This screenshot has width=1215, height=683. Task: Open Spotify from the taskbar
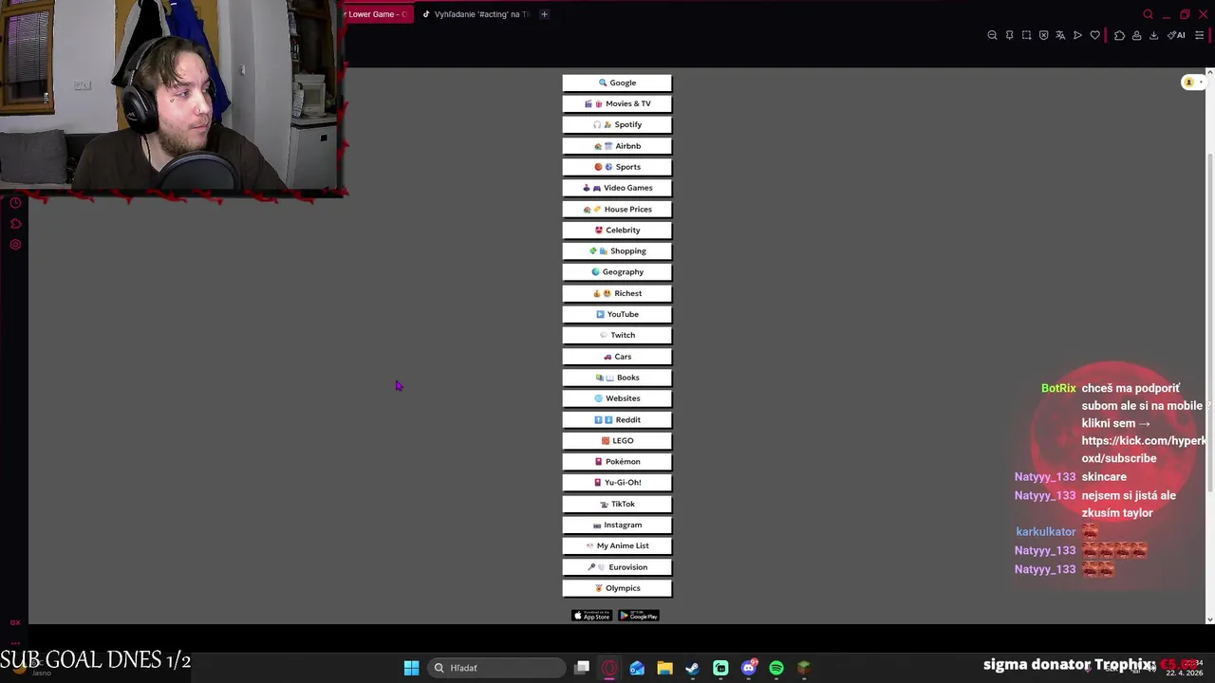pyautogui.click(x=776, y=668)
